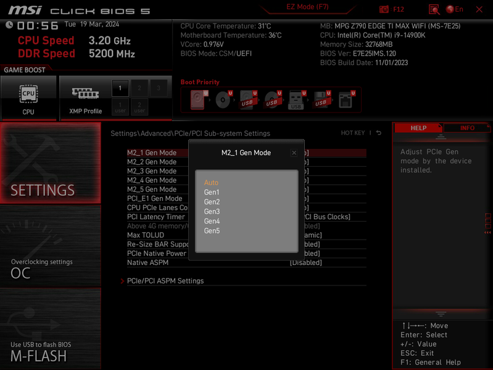Viewport: 493px width, 370px height.
Task: Select PCI Latency Timer row
Action: coord(247,217)
